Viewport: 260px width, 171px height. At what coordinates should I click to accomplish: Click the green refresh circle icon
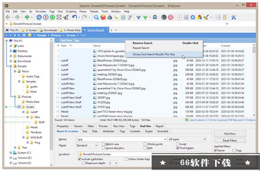click(52, 17)
